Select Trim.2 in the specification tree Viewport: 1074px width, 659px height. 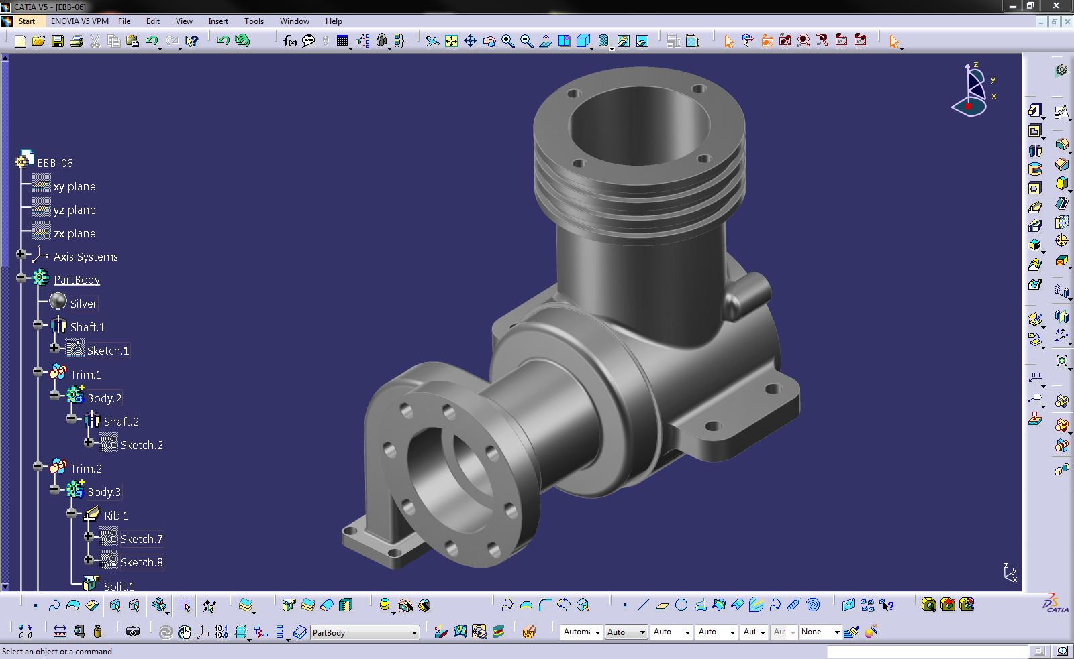coord(86,469)
